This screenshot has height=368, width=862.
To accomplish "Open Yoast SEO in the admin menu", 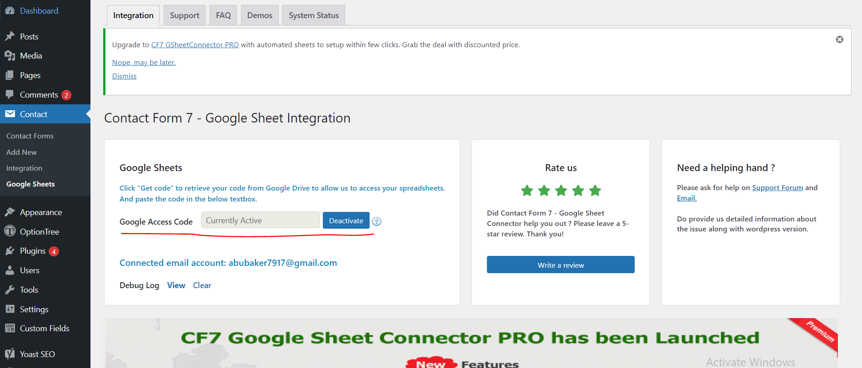I will (37, 354).
